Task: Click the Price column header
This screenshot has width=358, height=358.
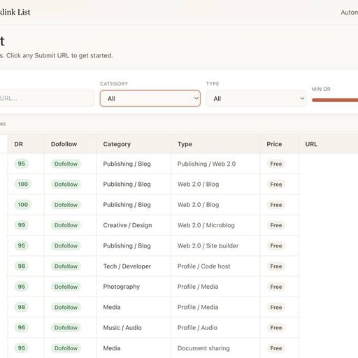Action: 274,144
